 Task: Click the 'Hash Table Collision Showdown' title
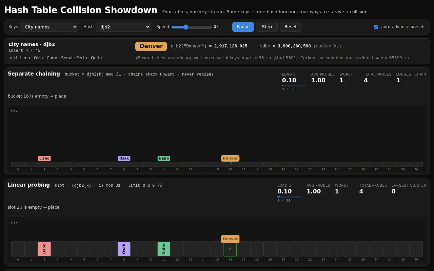coord(81,10)
